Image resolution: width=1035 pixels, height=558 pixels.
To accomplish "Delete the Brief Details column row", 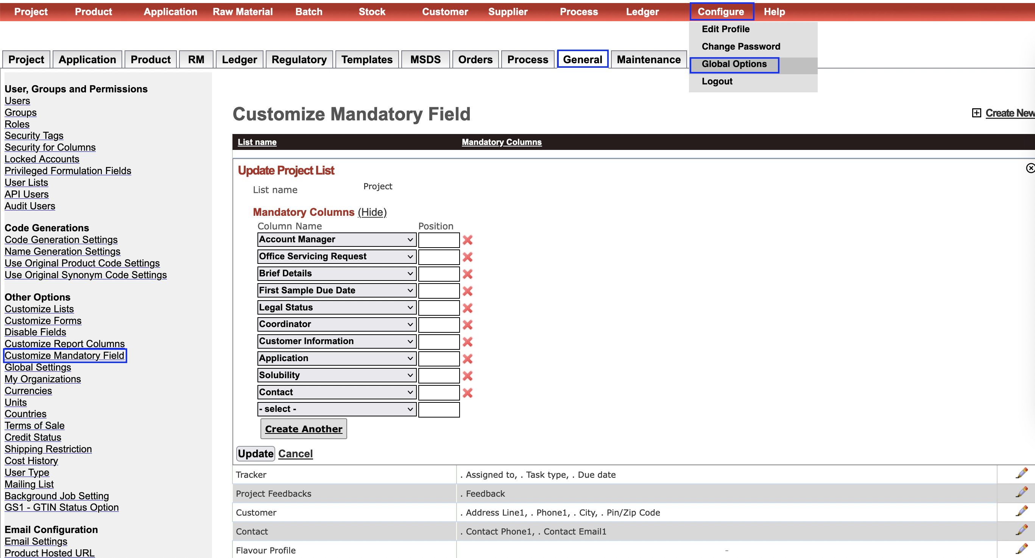I will pos(467,274).
